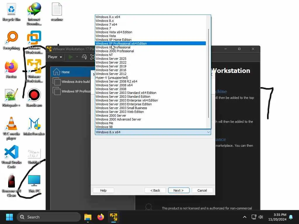Open the blue VMware Workstation shortcut
Viewport: 299px width, 224px height.
pyautogui.click(x=34, y=42)
